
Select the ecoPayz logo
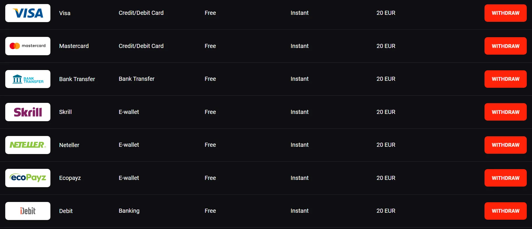point(28,178)
